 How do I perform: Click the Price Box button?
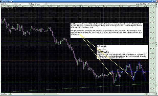coord(140,4)
